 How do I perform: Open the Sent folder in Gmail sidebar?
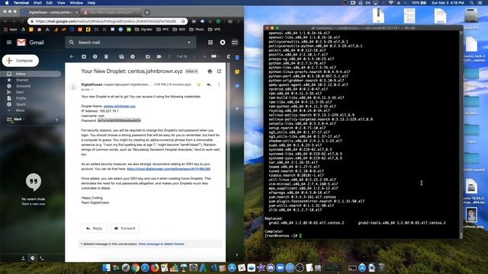pos(20,92)
